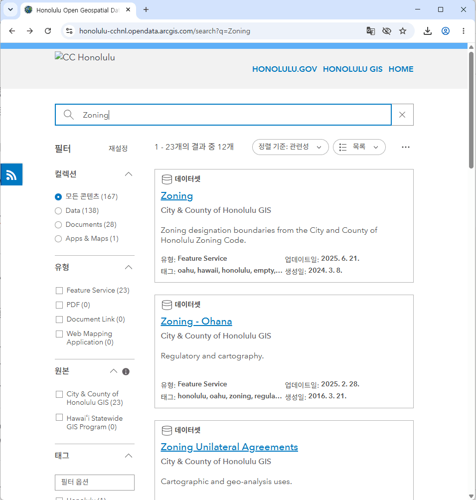Select the 모든 콘텐츠 (167) radio button

click(x=58, y=197)
